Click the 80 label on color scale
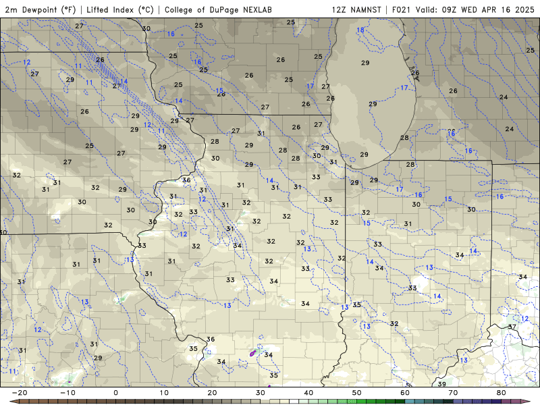 (502, 393)
